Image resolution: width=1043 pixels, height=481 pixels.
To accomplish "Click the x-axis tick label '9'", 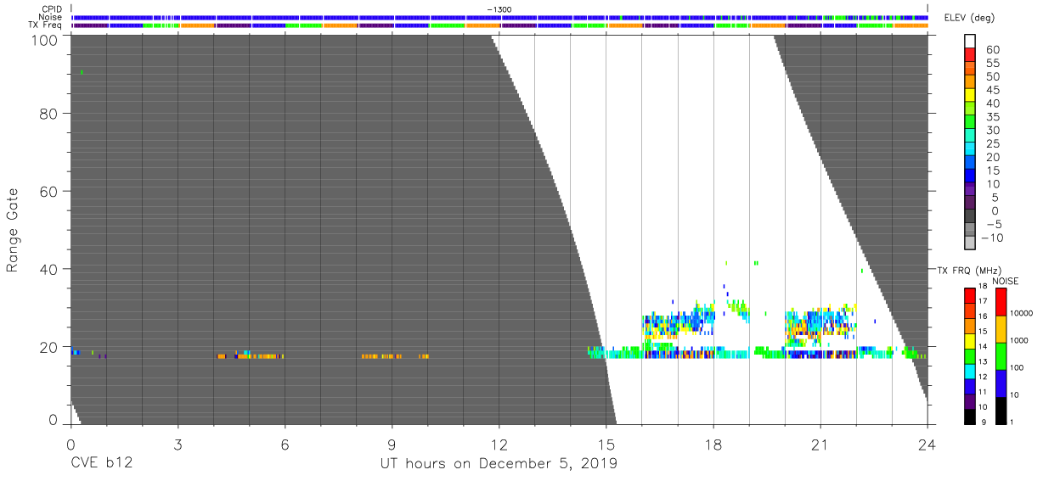I will click(x=392, y=445).
